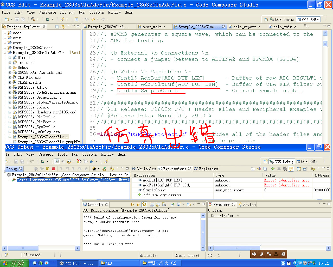Click the Load program icon in CCS Debug toolbar

[69, 161]
